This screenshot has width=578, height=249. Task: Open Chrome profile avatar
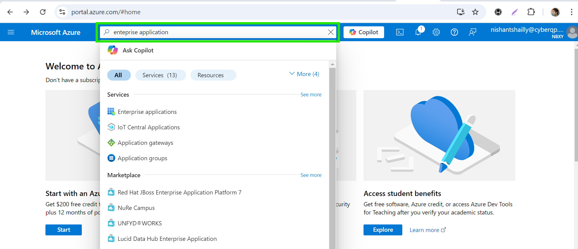(555, 12)
